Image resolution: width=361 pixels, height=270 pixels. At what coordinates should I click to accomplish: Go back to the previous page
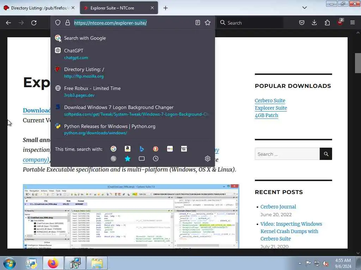point(8,23)
